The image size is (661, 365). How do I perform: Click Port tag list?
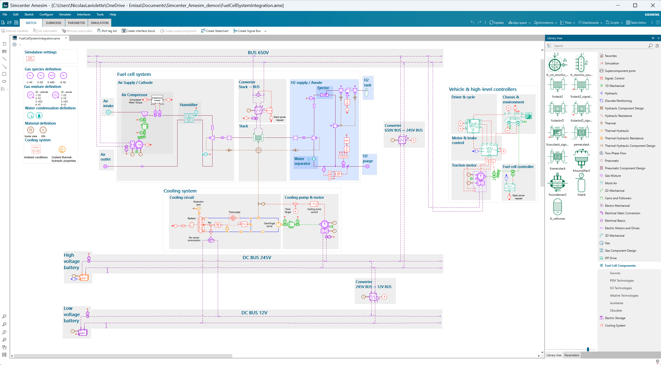click(107, 31)
